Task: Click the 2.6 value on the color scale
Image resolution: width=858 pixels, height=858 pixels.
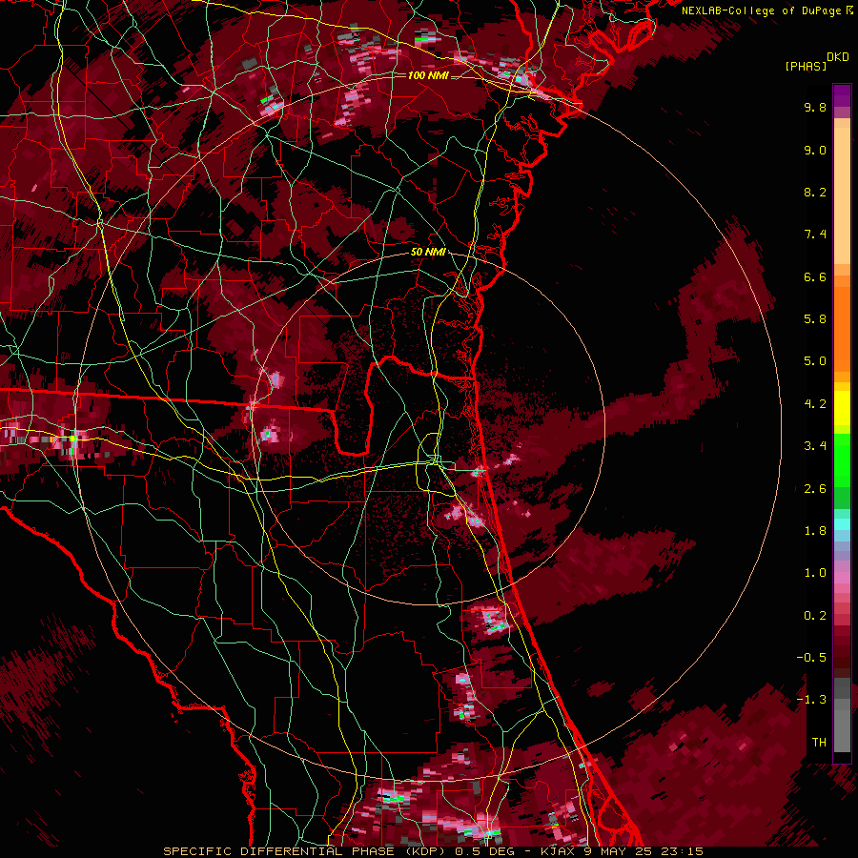Action: click(815, 489)
